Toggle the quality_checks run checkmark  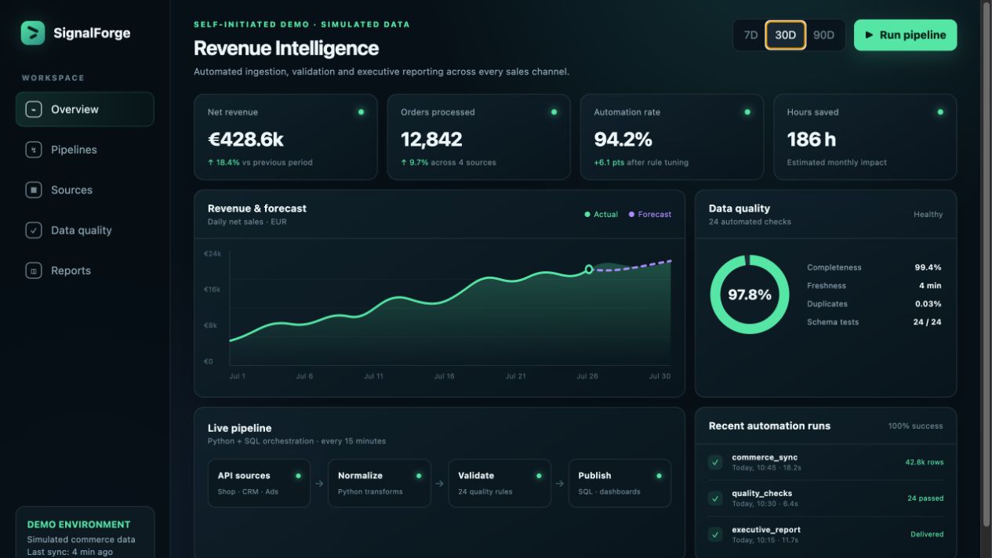point(715,498)
